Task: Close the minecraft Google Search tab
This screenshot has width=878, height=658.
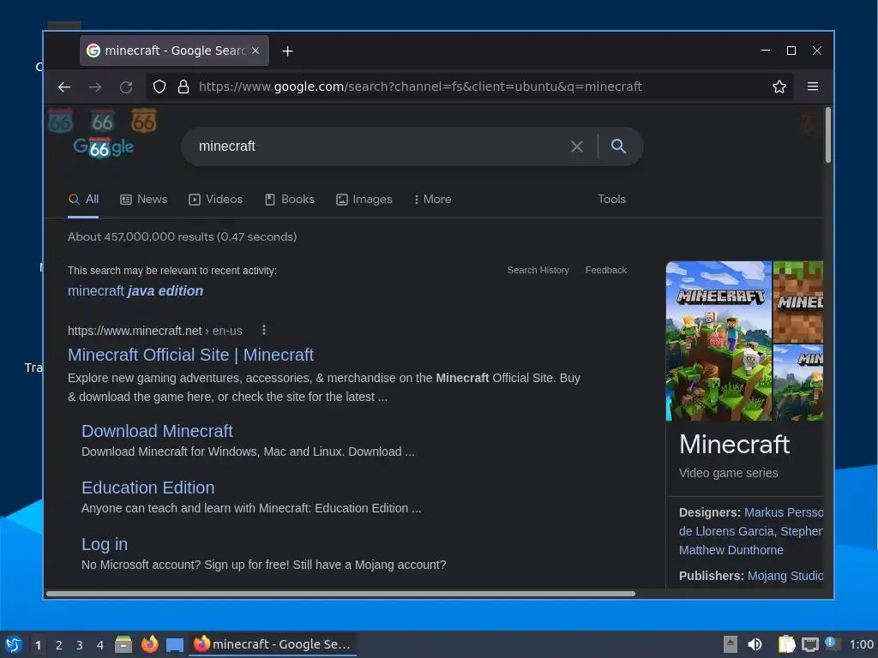Action: 256,51
